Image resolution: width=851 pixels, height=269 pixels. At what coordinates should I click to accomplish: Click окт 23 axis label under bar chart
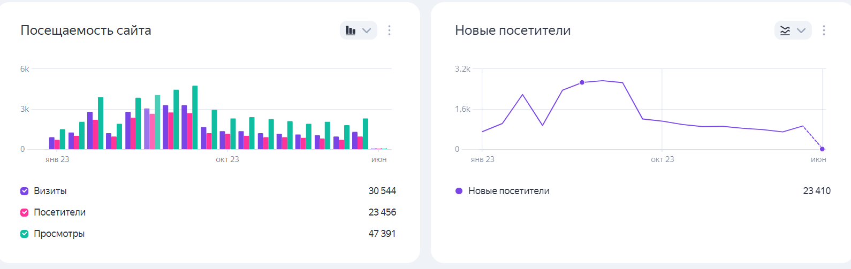(x=227, y=159)
